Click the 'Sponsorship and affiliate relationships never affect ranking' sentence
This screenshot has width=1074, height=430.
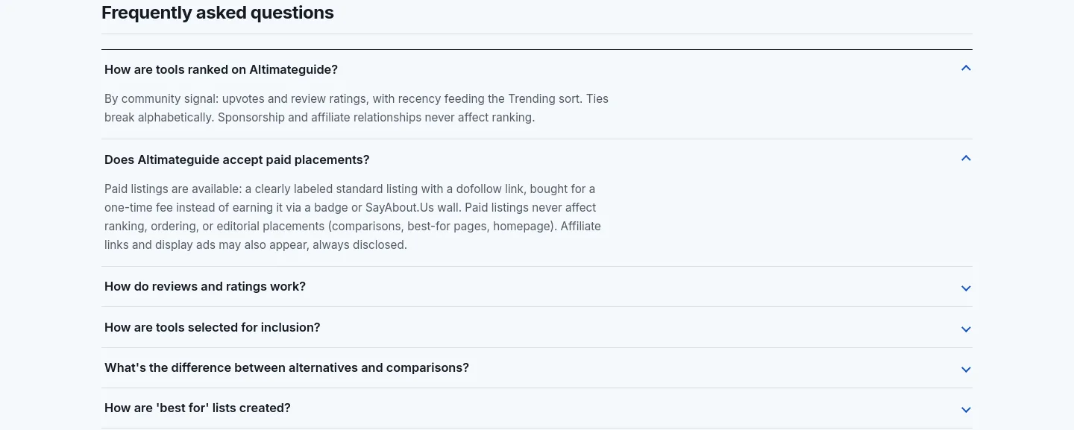pos(376,117)
